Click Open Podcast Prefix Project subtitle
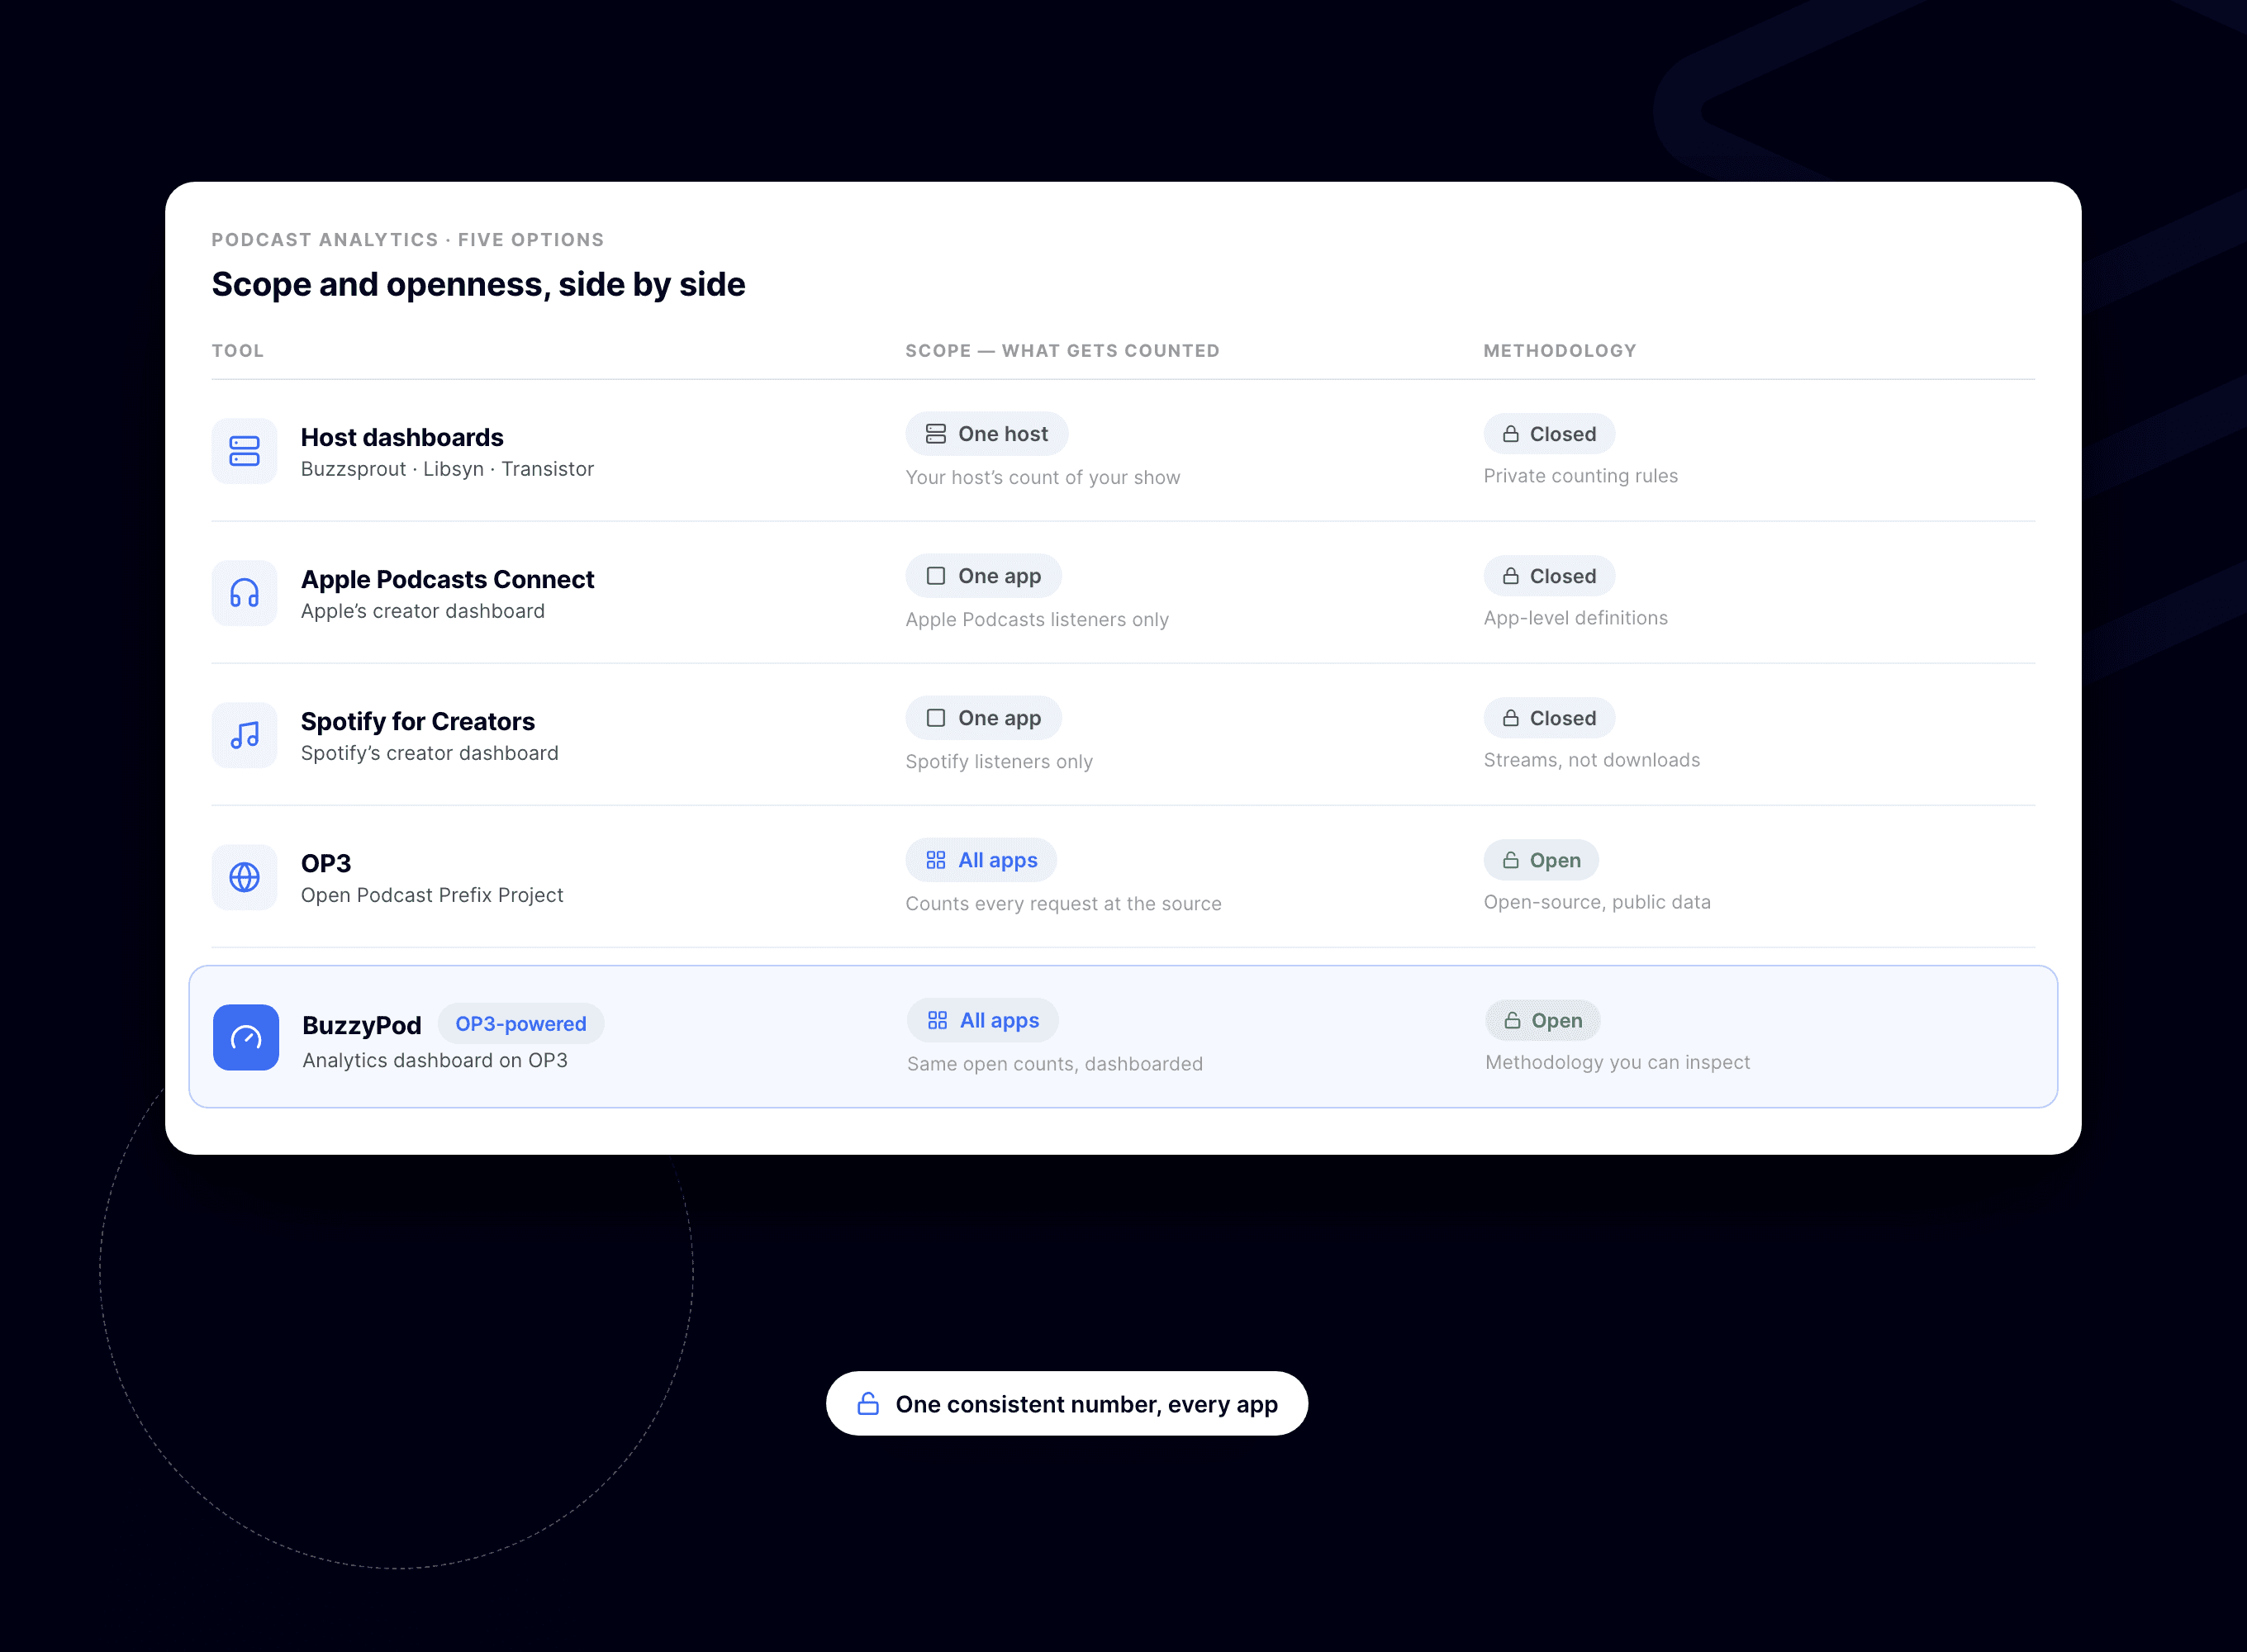 pos(432,895)
